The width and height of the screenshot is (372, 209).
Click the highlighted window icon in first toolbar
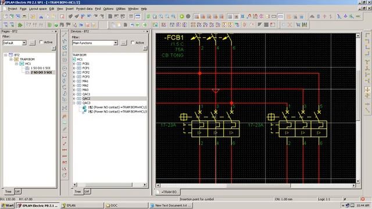click(138, 16)
